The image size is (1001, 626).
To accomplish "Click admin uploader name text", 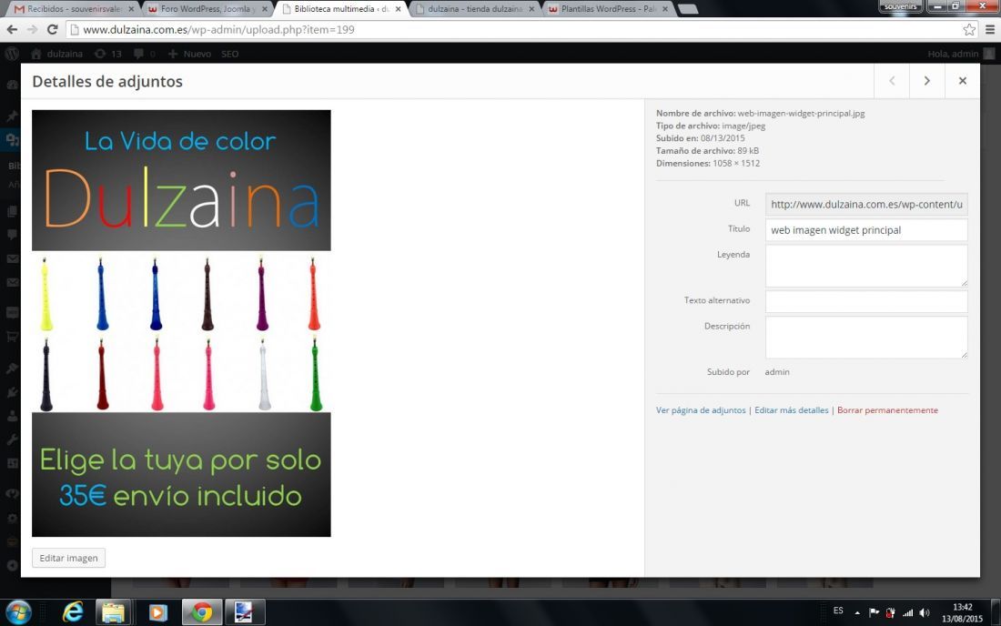I will tap(777, 372).
